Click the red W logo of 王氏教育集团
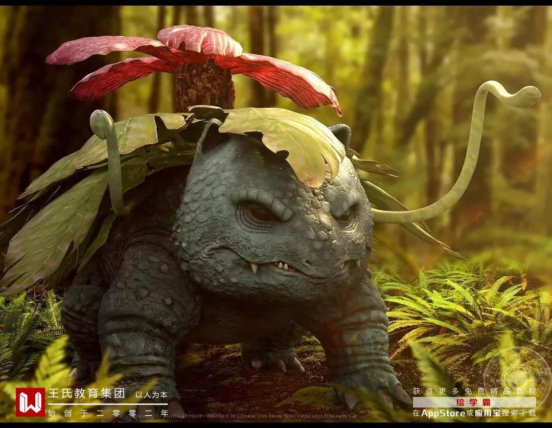 tap(30, 402)
